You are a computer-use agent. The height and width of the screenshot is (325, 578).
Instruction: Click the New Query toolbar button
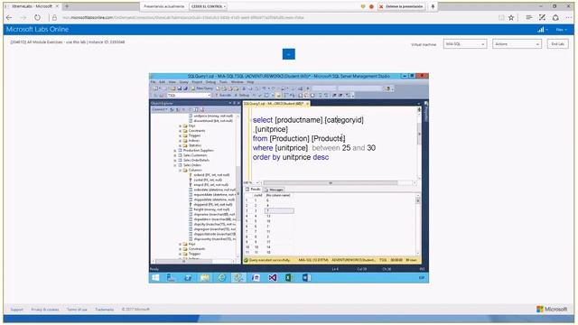tap(202, 88)
